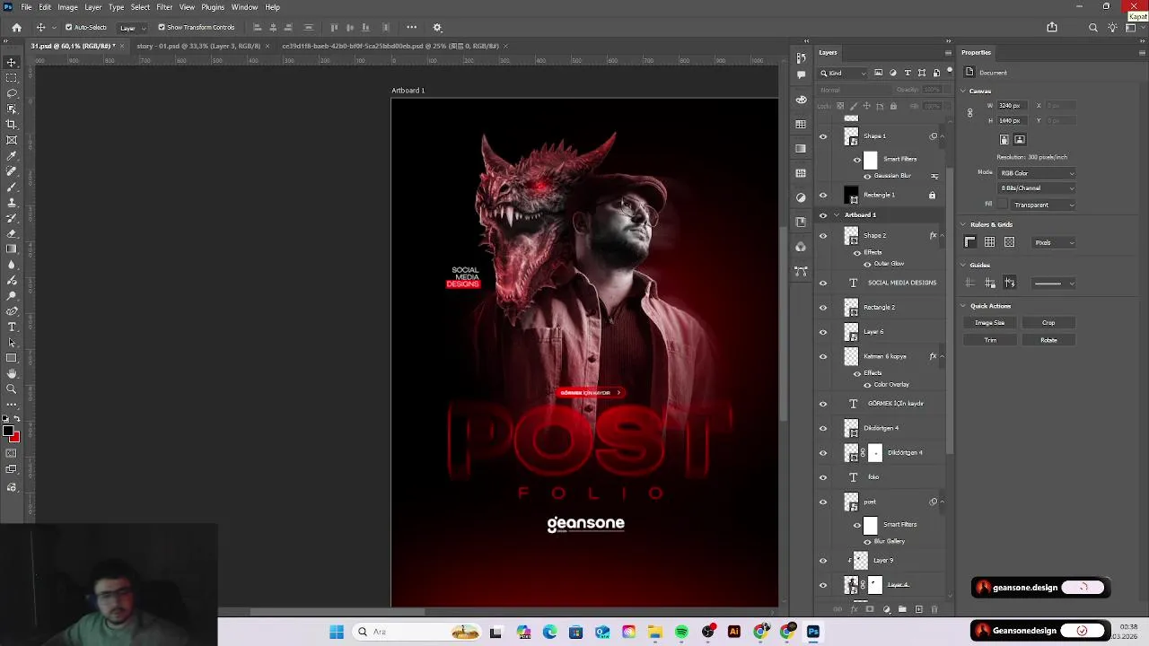Select the Rectangular Marquee tool

coord(12,78)
